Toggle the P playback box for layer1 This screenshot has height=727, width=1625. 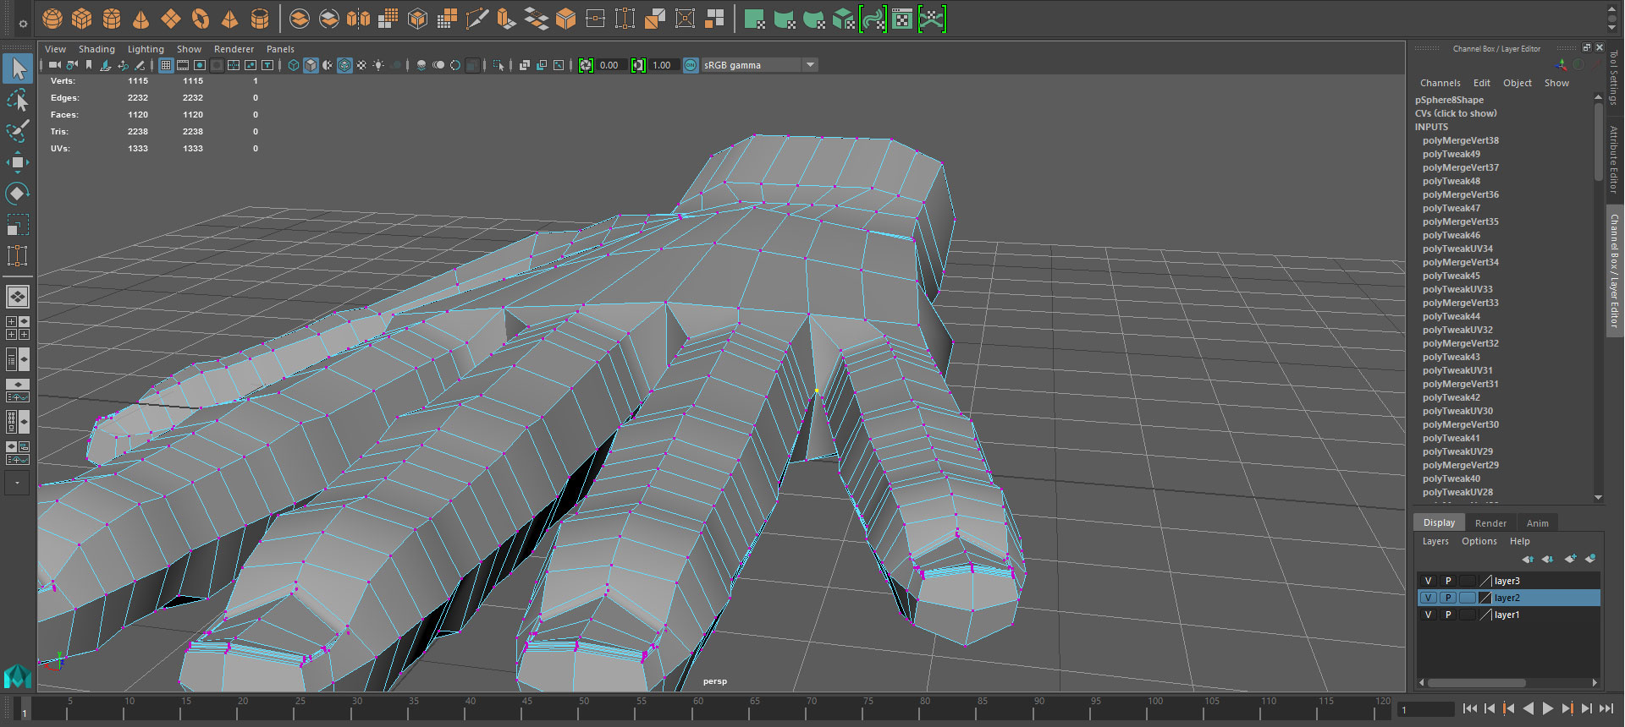1448,615
